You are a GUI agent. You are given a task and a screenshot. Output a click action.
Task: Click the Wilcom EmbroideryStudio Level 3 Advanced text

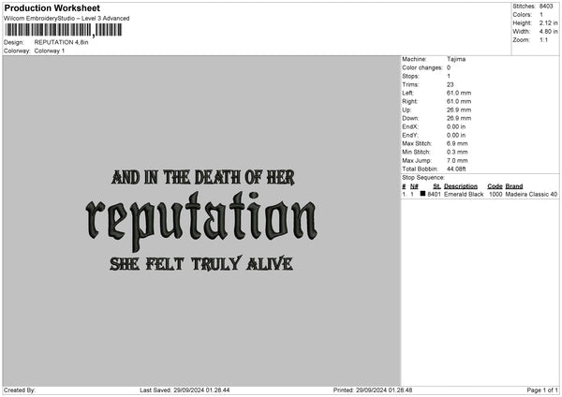pyautogui.click(x=67, y=19)
